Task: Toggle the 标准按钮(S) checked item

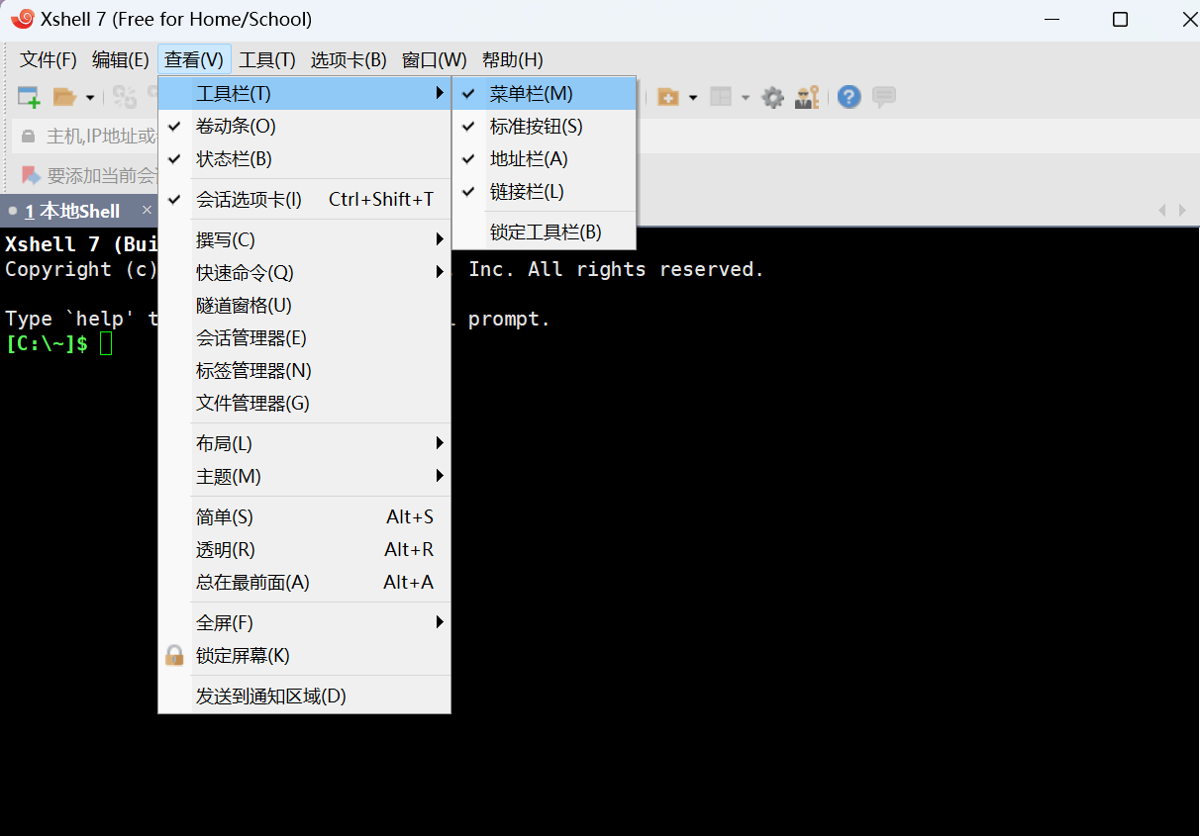Action: click(544, 126)
